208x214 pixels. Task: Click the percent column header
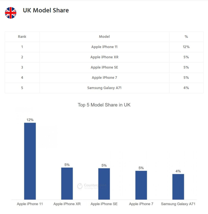(x=186, y=37)
